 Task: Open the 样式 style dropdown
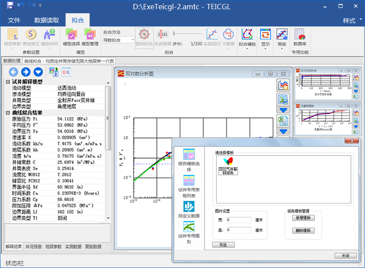[x=353, y=21]
